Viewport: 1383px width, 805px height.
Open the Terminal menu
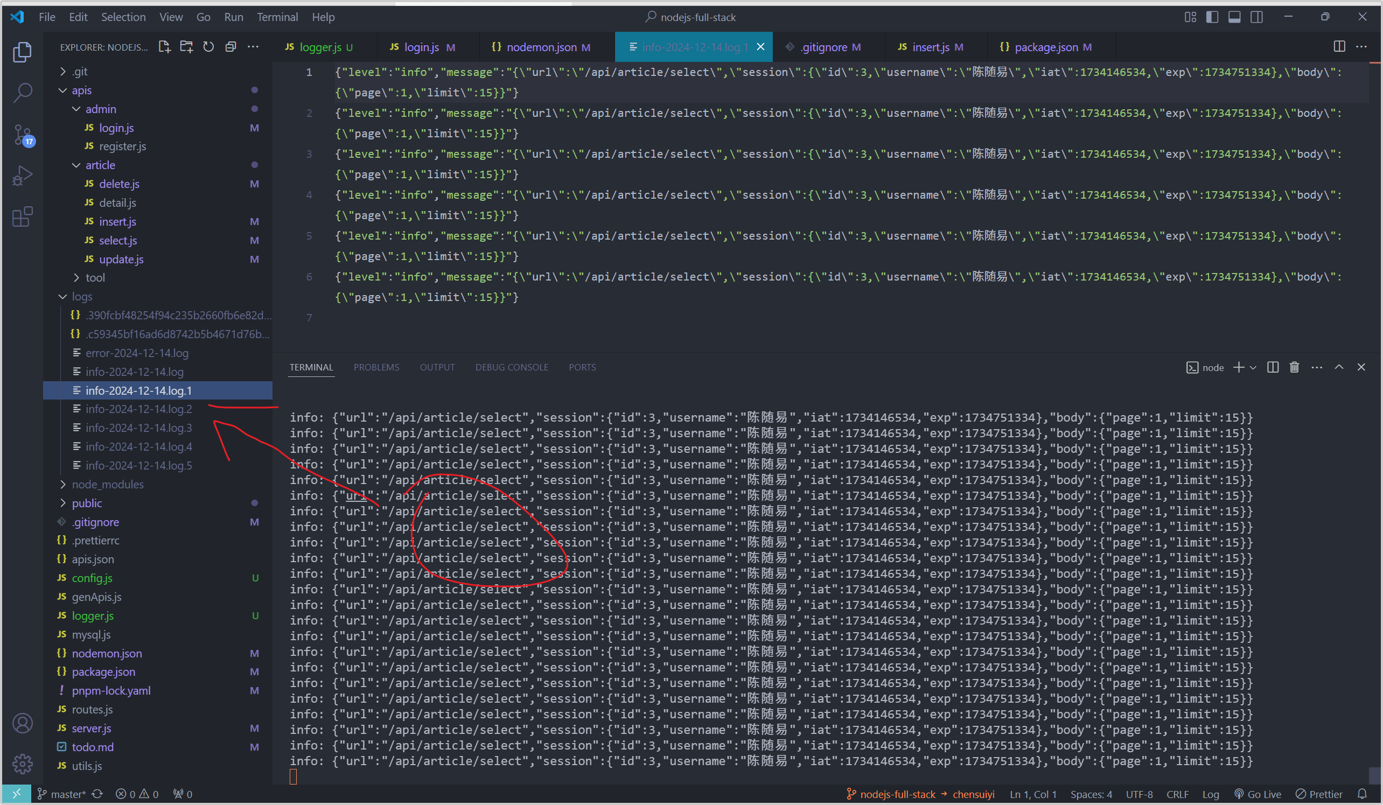point(277,17)
